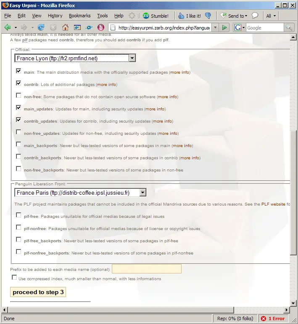Screen dimensions: 298x324
Task: Open the Bookmarks menu
Action: pos(79,16)
